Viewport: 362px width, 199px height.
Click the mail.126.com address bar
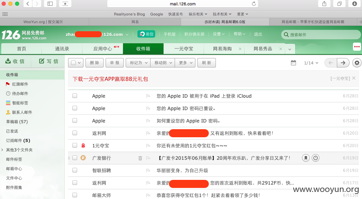pyautogui.click(x=183, y=4)
